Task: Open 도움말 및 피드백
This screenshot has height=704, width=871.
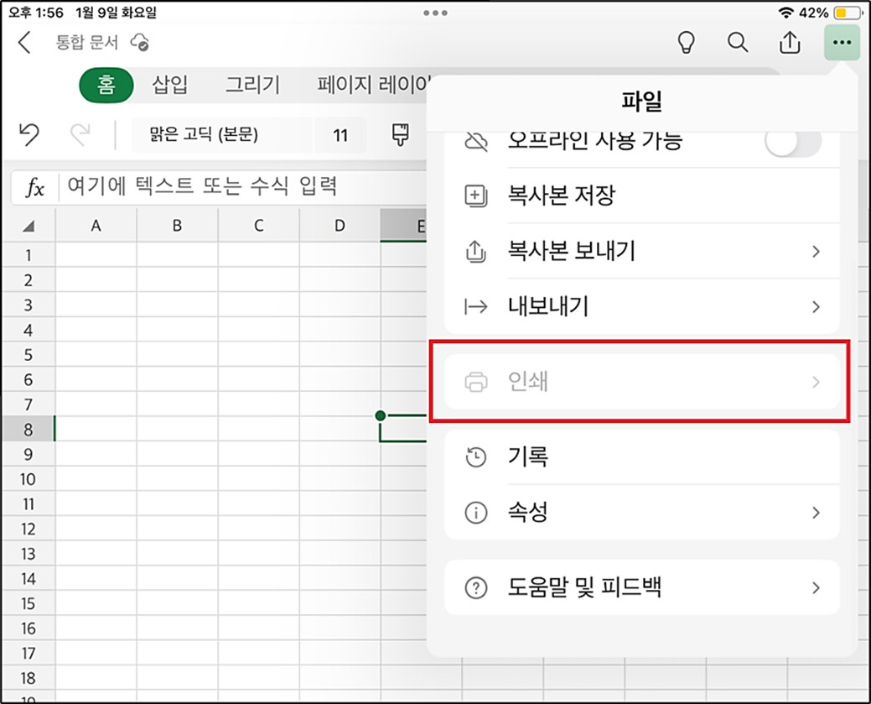Action: point(641,587)
